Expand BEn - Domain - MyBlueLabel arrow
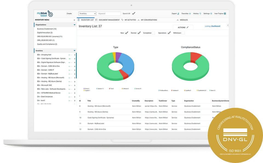 (x=75, y=74)
